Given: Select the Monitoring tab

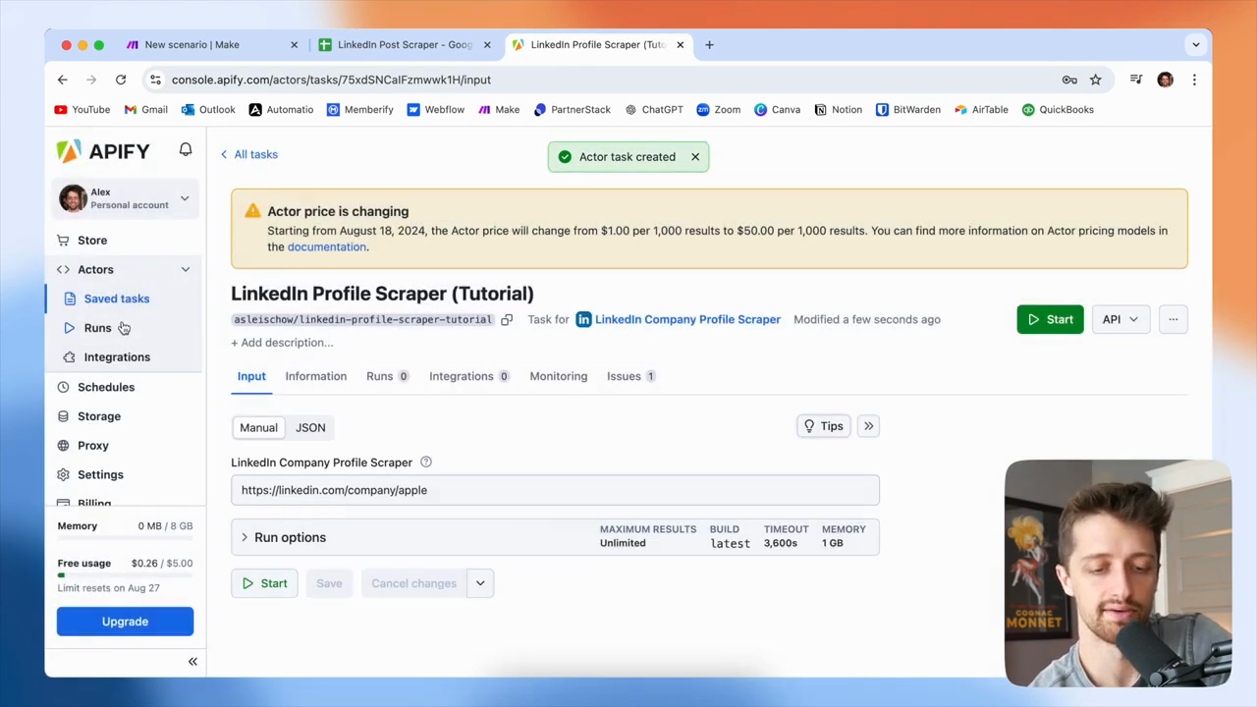Looking at the screenshot, I should coord(559,376).
